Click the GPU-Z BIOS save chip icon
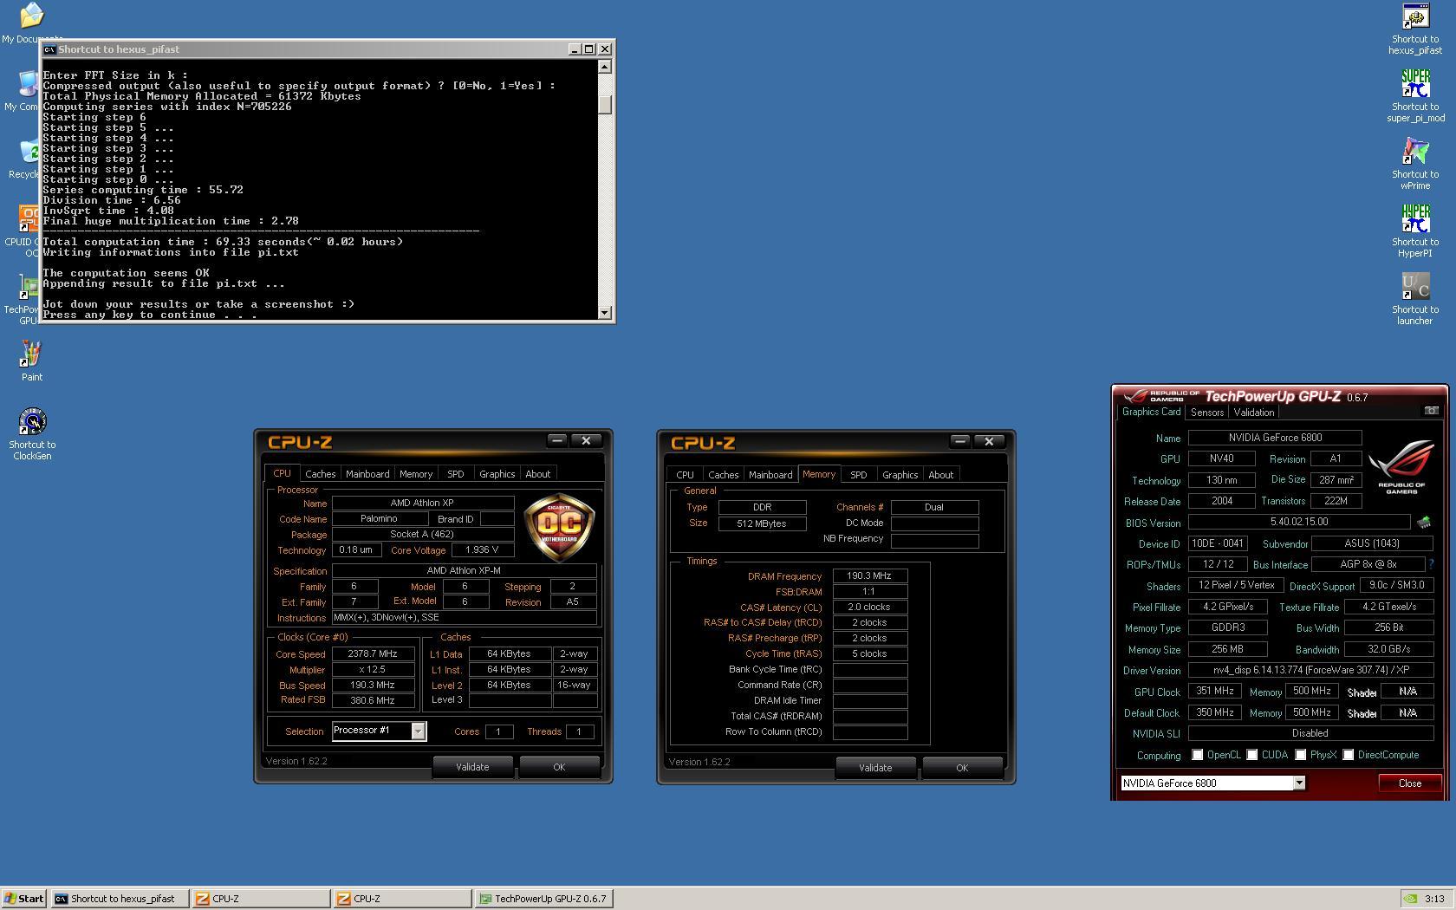 tap(1423, 523)
